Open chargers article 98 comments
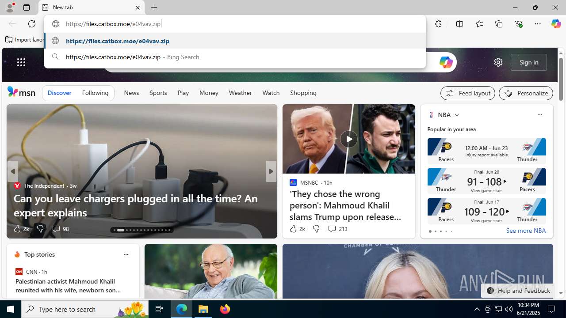566x318 pixels. pos(60,229)
